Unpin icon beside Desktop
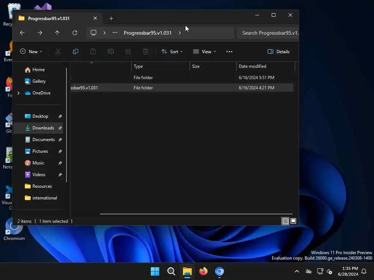This screenshot has height=280, width=374. pyautogui.click(x=60, y=116)
